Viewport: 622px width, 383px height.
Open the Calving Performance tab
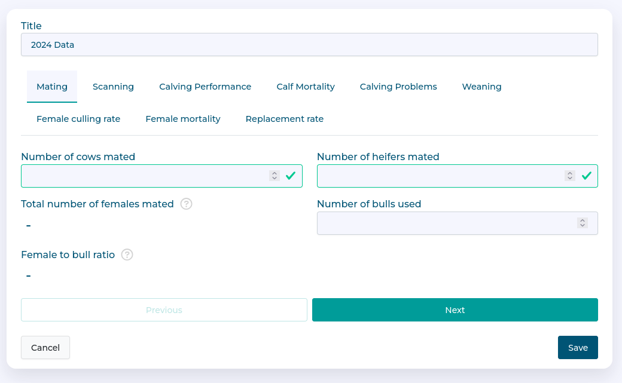205,87
